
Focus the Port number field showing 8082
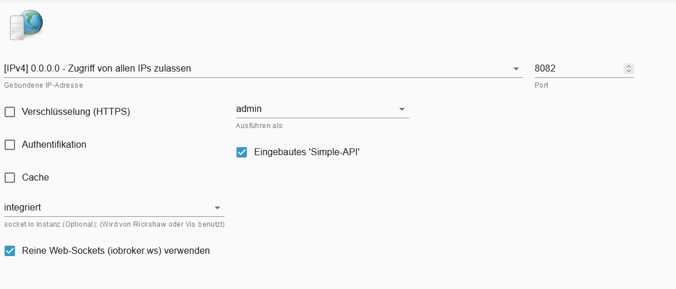tap(577, 69)
